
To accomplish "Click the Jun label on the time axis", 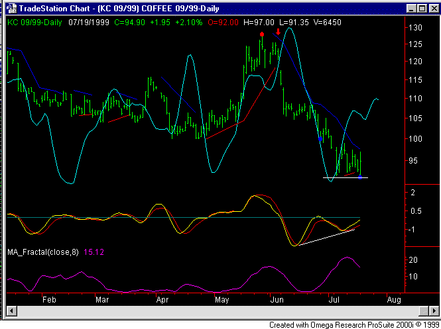I will coord(277,299).
